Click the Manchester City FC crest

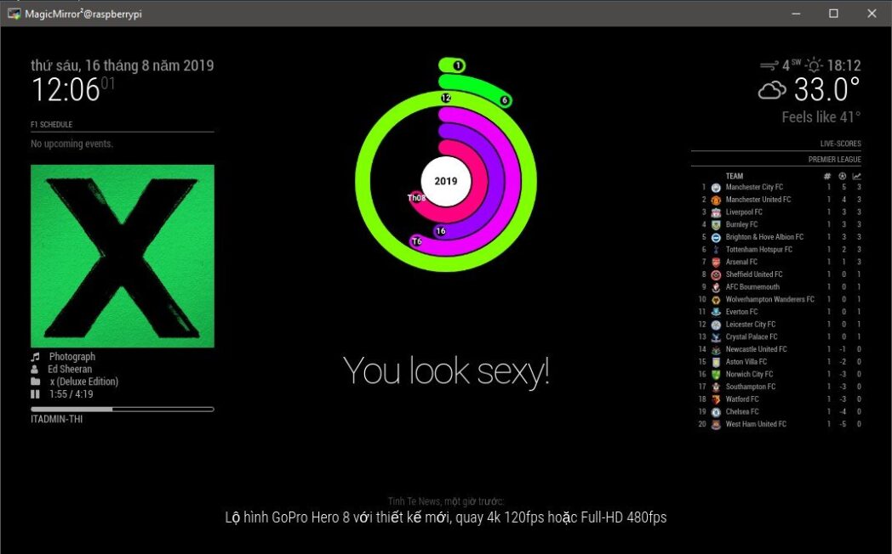716,188
